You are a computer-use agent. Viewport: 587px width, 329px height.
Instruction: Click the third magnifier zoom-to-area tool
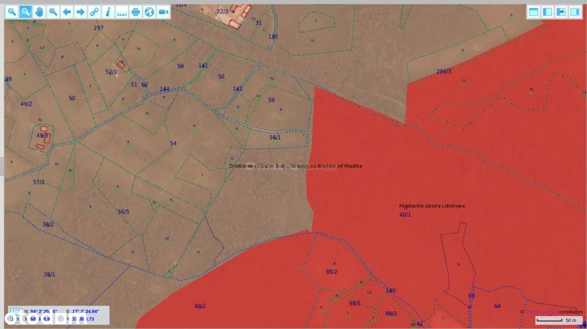point(53,12)
